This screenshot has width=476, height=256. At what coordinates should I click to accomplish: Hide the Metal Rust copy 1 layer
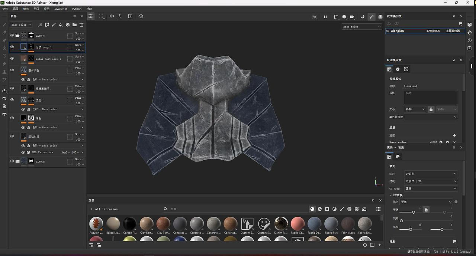(x=12, y=59)
